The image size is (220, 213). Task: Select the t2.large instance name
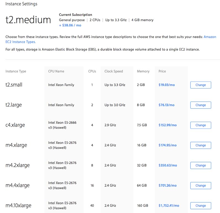coord(14,105)
